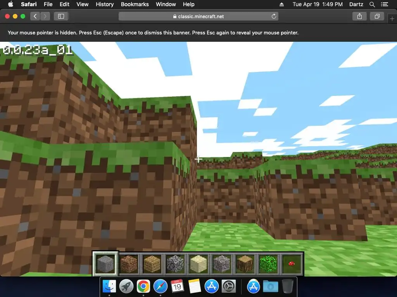Open Safari from the Dock
The image size is (397, 297).
tap(160, 287)
